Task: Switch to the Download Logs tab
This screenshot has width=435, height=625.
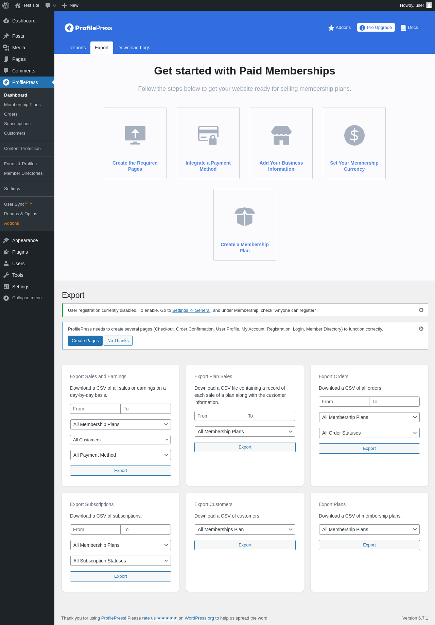Action: click(x=134, y=48)
